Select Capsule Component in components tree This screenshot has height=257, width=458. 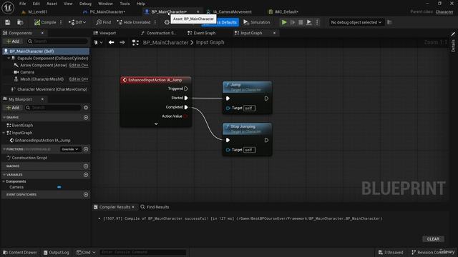point(52,59)
